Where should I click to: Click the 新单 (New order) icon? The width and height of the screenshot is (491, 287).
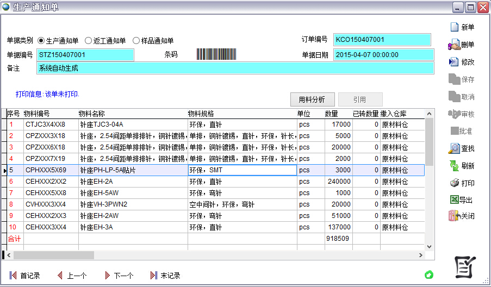click(x=454, y=27)
